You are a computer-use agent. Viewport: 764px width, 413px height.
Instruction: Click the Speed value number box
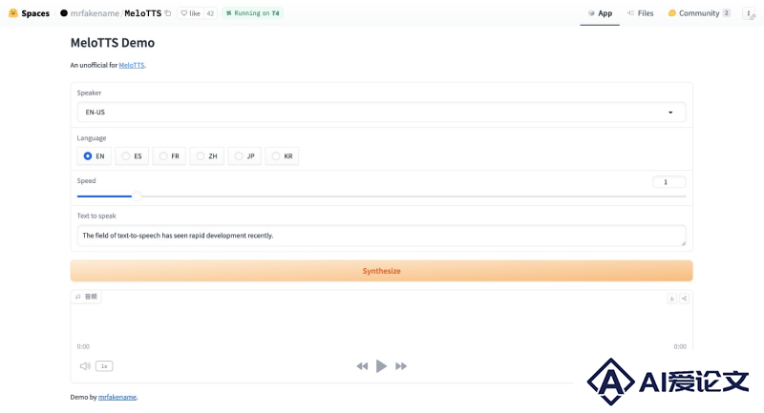coord(669,182)
